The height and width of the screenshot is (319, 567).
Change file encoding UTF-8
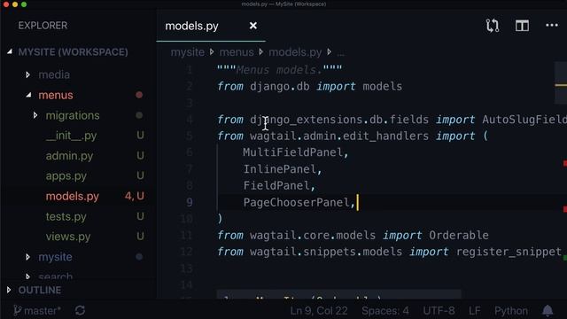pyautogui.click(x=439, y=311)
